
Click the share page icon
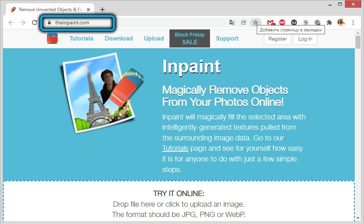(244, 22)
